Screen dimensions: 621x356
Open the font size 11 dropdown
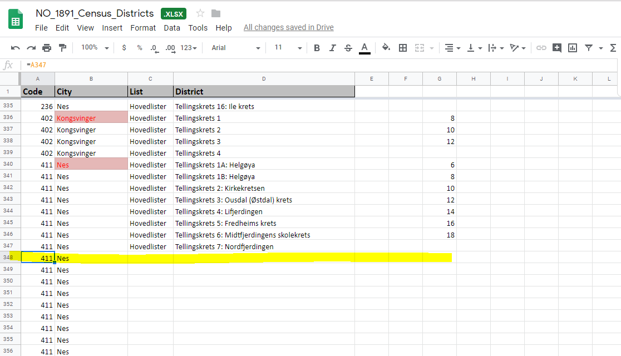(x=288, y=48)
